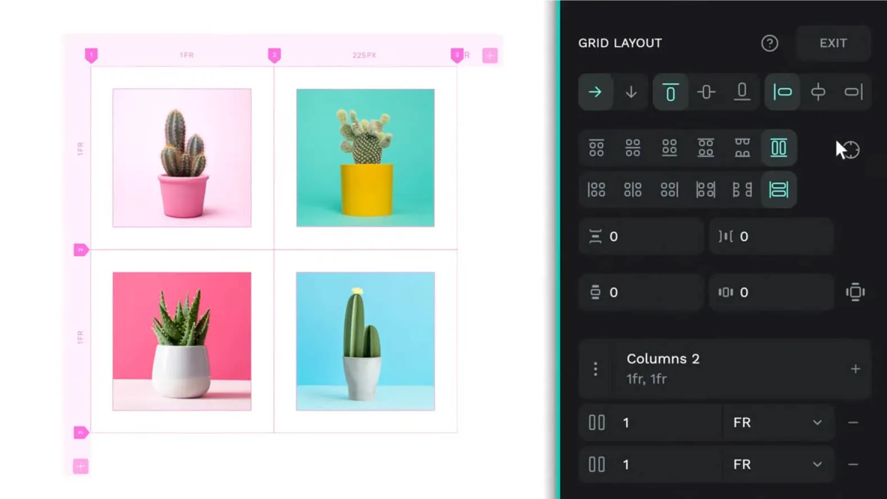Align items to bottom

click(742, 92)
